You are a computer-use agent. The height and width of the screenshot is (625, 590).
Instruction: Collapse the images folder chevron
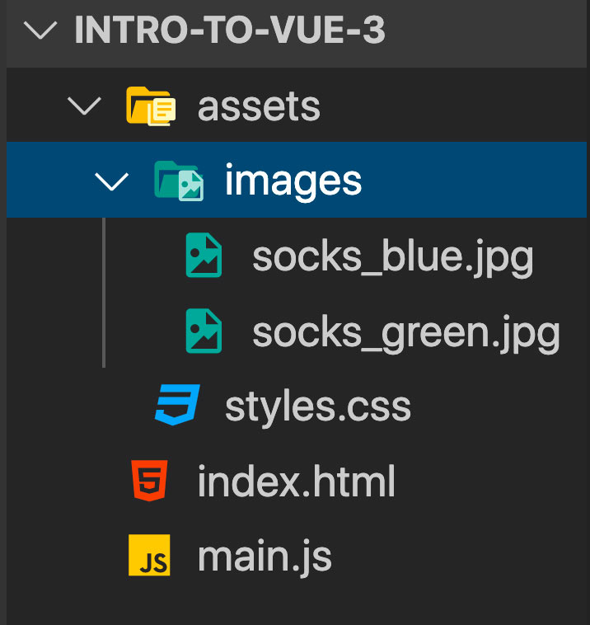(112, 181)
